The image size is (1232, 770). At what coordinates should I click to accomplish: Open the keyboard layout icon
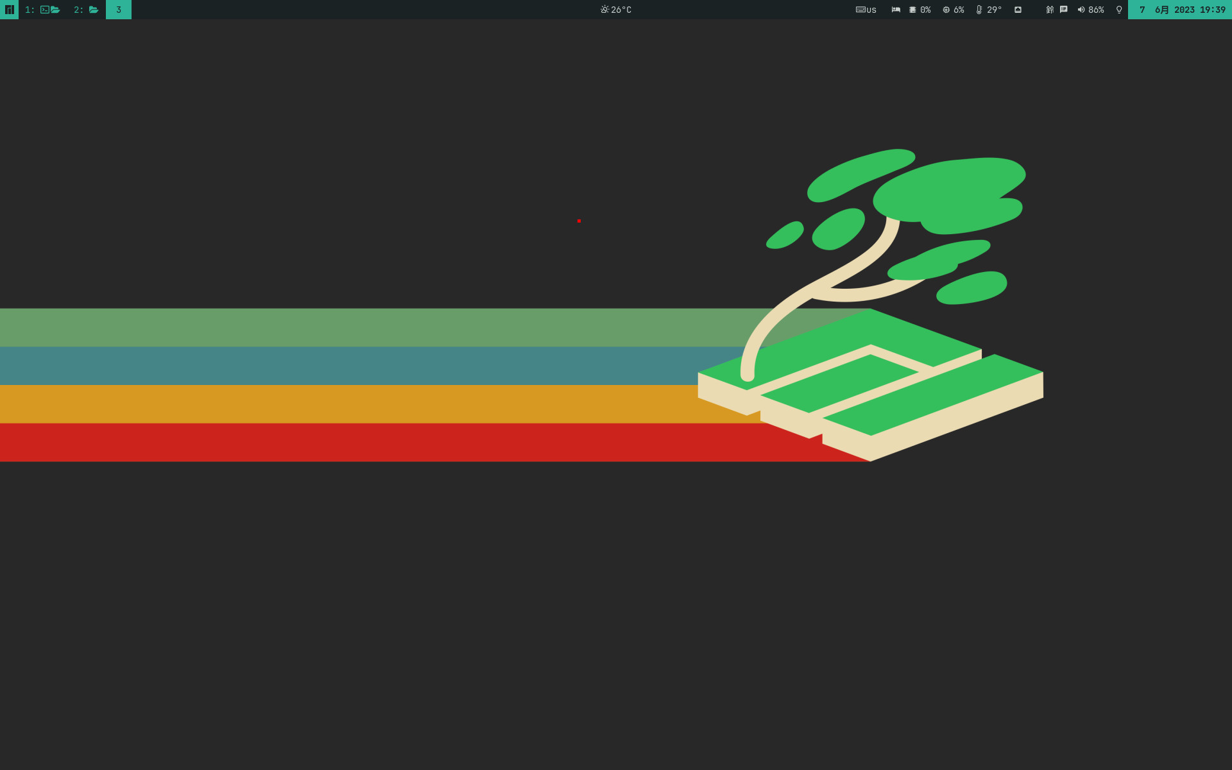(860, 10)
